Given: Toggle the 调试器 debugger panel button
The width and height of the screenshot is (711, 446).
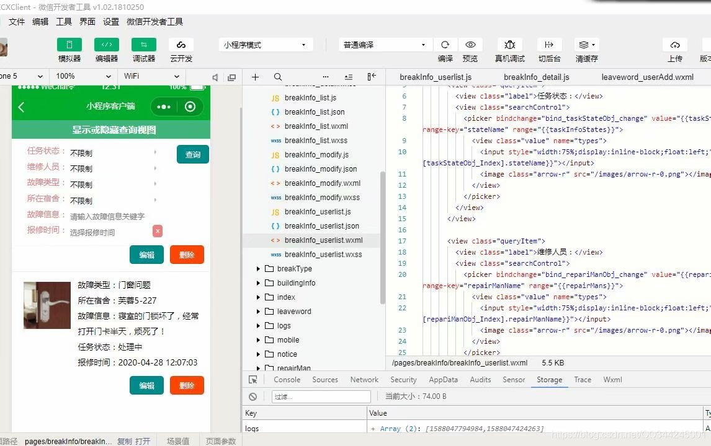Looking at the screenshot, I should [x=144, y=45].
